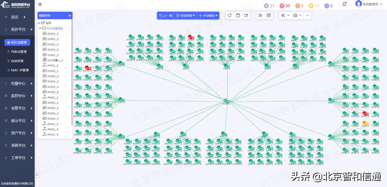387x187 pixels.
Task: Click the export share icon
Action: (x=246, y=15)
